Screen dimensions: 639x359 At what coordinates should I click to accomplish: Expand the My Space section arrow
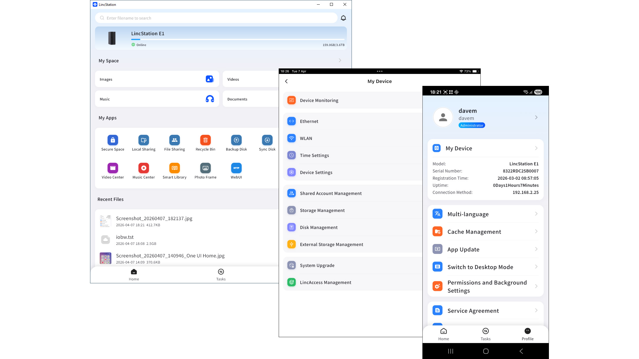[340, 60]
